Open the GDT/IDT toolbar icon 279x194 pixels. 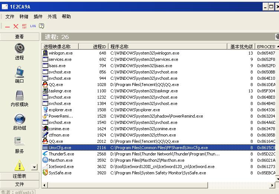click(x=25, y=26)
